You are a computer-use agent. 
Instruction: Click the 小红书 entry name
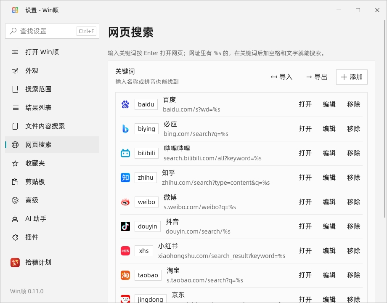pyautogui.click(x=168, y=246)
